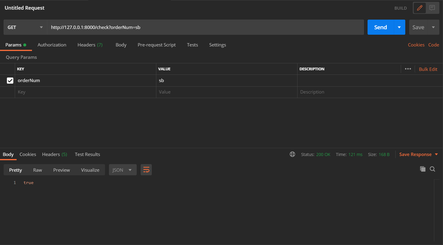Screen dimensions: 443x245
Task: View the response Cookies tab
Action: 28,154
